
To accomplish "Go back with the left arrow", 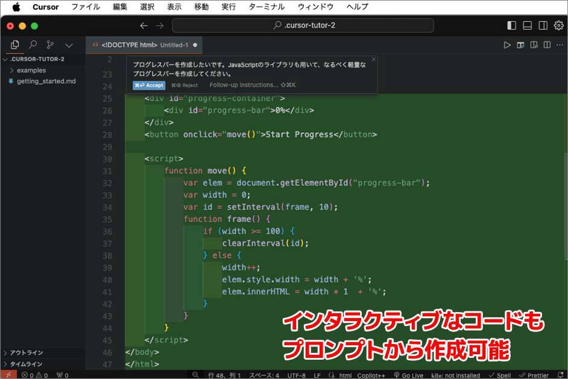I will 144,25.
